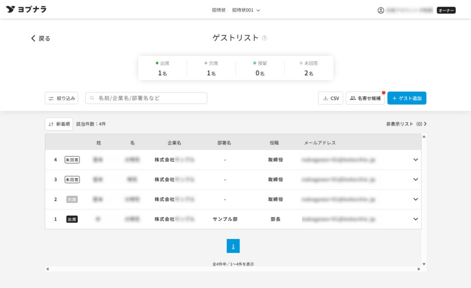This screenshot has height=288, width=471.
Task: Open the 非表示リスト hidden list
Action: (x=407, y=124)
